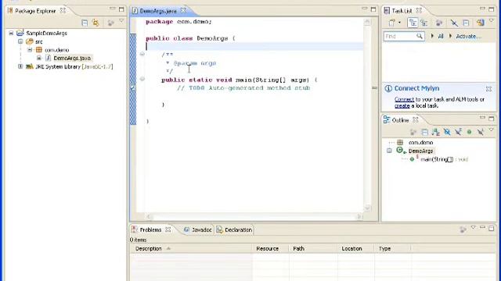Select DemoArgs class in Outline
This screenshot has height=281, width=501.
(420, 151)
